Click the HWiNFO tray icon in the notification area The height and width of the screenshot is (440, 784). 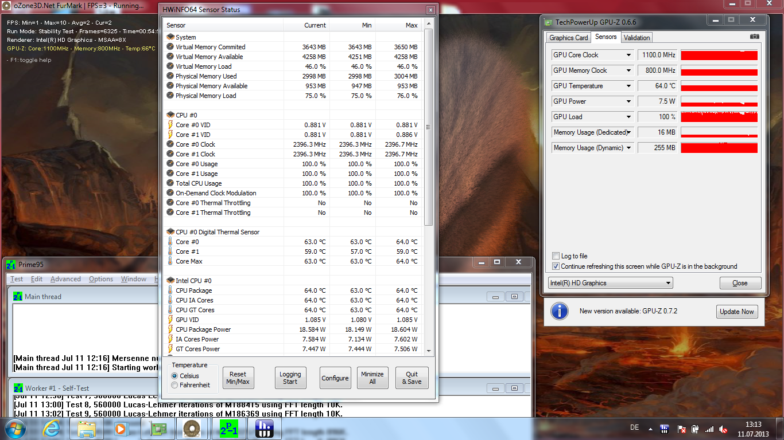click(664, 429)
